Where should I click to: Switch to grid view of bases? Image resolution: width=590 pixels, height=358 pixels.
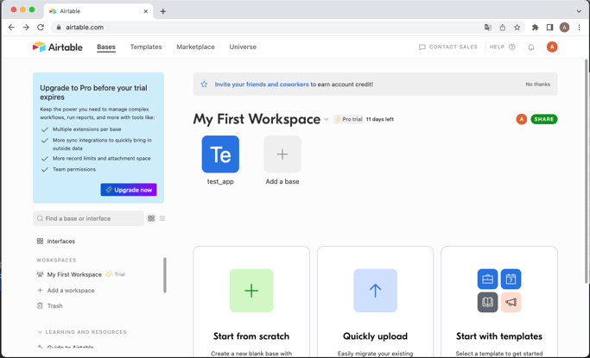[x=151, y=218]
